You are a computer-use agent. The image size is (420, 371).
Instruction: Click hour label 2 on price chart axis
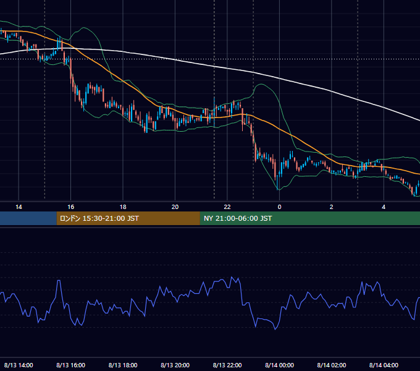coord(332,207)
